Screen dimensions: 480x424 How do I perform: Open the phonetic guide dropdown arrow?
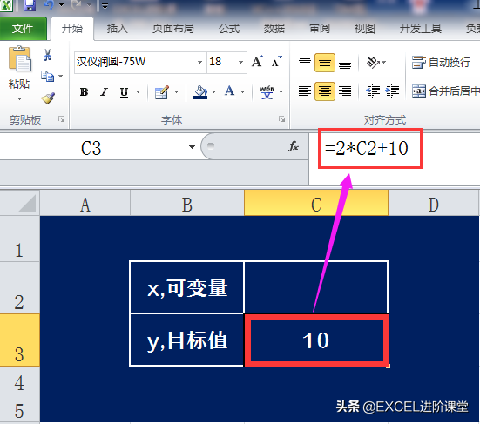[281, 91]
